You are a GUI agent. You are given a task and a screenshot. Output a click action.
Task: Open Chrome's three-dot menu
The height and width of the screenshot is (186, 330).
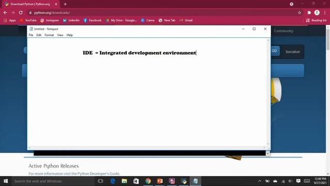point(325,12)
